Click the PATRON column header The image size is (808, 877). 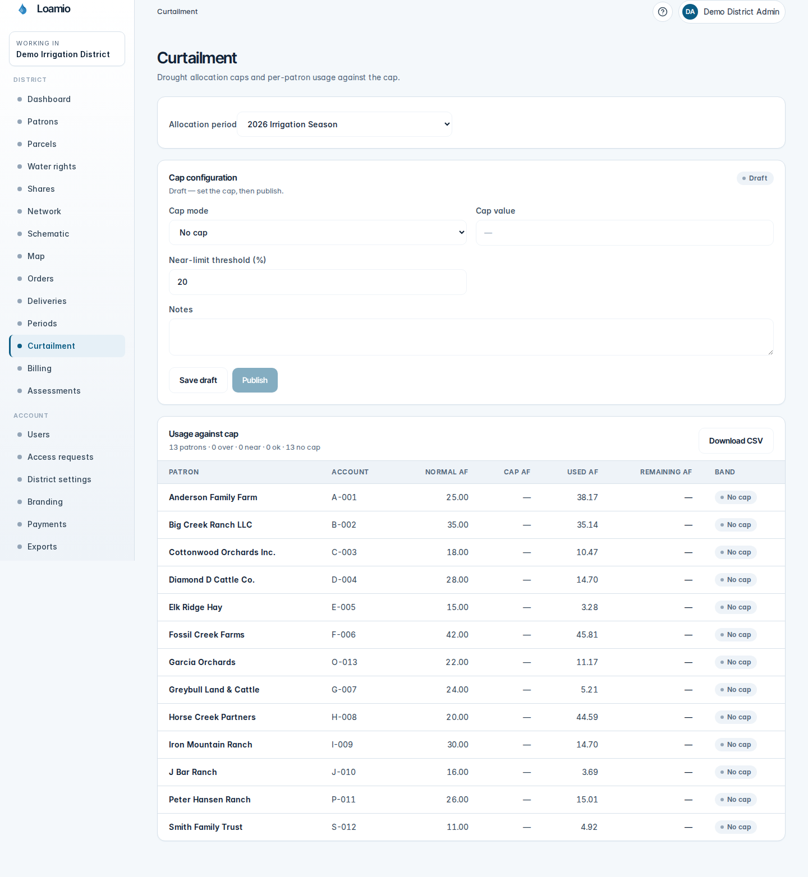(184, 472)
